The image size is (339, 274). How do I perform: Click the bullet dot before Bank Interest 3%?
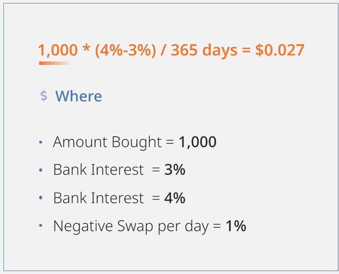41,170
